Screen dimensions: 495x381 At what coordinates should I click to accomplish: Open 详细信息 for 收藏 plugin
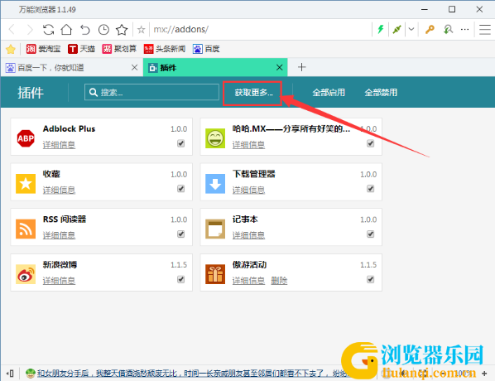click(x=59, y=190)
